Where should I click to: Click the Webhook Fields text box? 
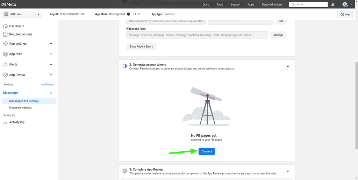tap(197, 35)
